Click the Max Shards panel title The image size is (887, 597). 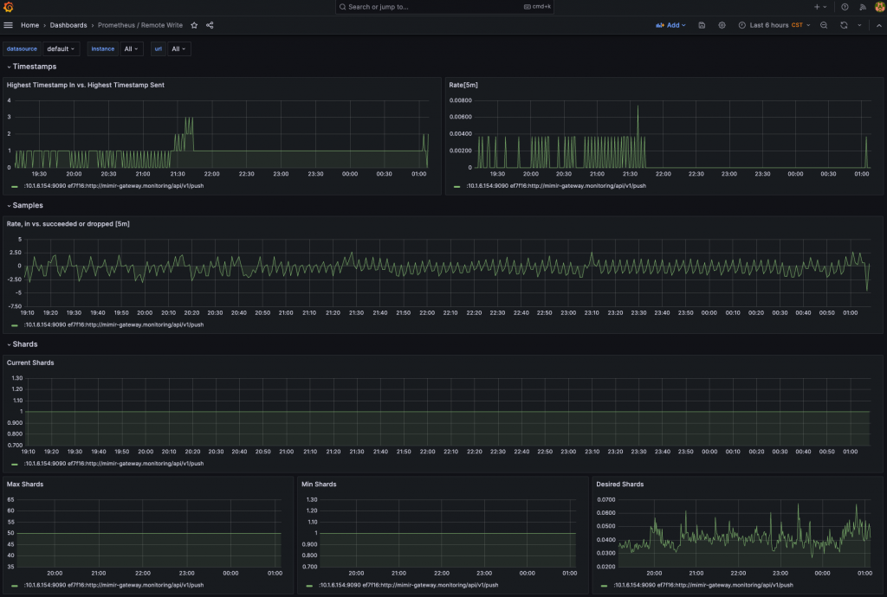point(25,484)
